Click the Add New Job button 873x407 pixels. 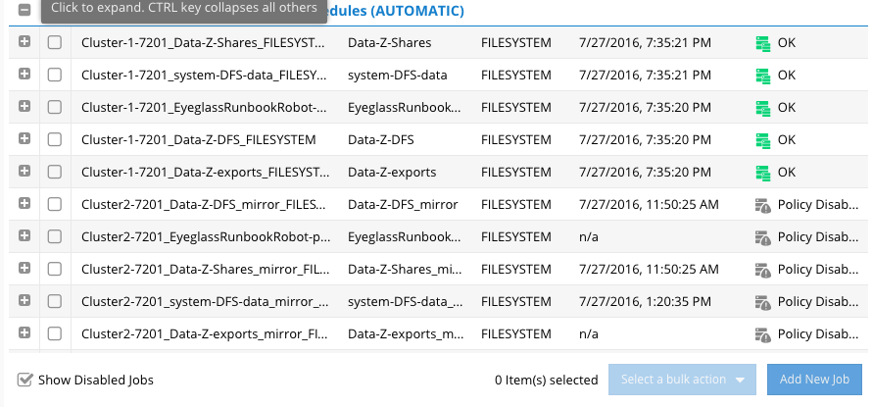tap(814, 380)
